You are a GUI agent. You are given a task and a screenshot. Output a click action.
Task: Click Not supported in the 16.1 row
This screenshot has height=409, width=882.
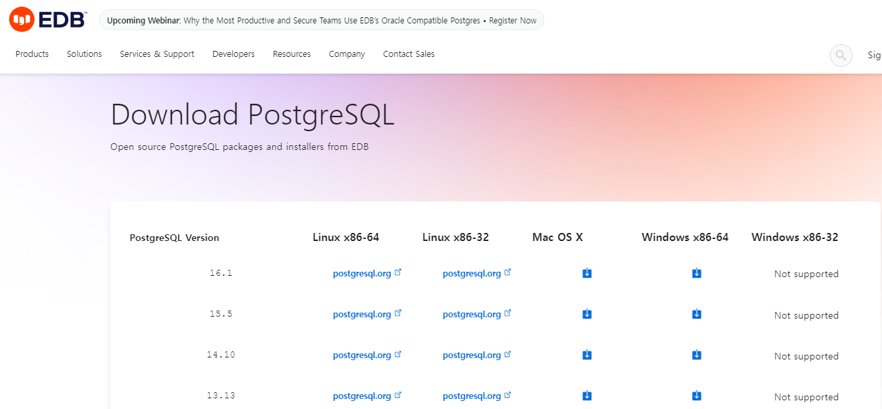click(x=806, y=274)
